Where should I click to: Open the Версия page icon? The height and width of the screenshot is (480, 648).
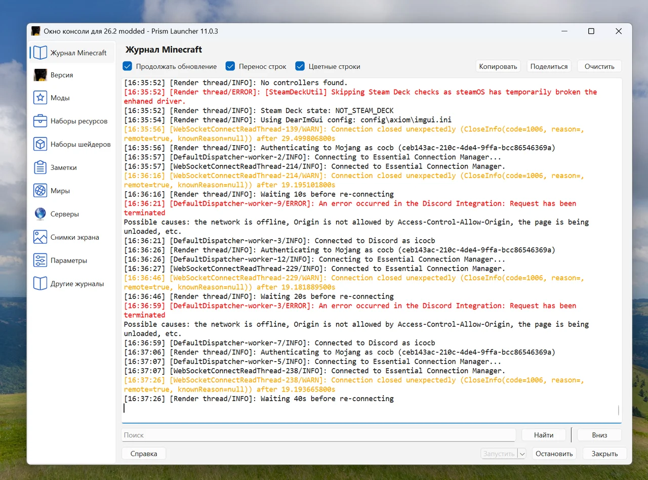point(40,75)
